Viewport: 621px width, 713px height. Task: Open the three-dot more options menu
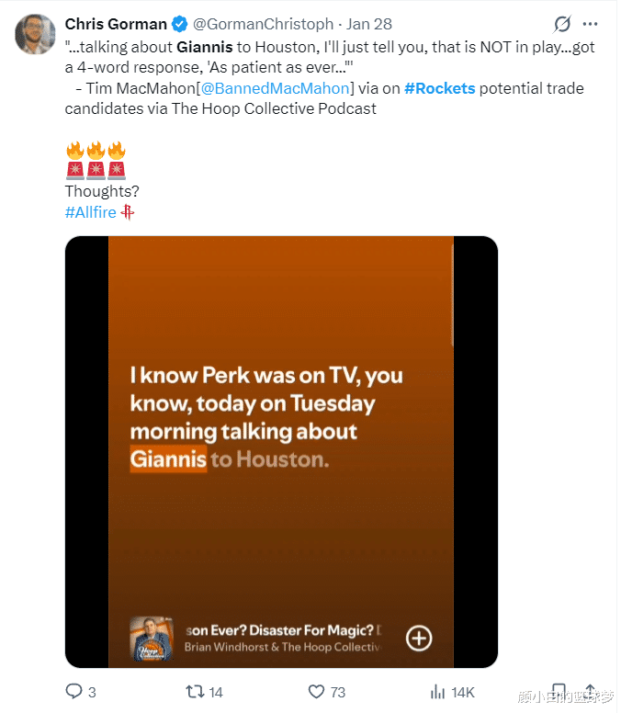tap(590, 24)
